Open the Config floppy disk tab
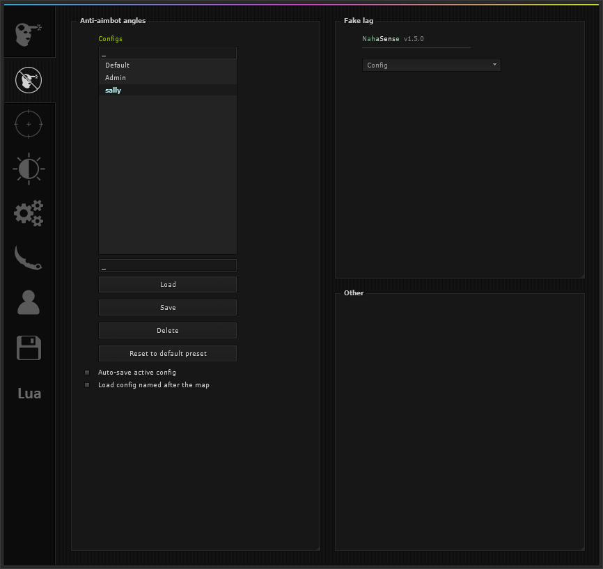Image resolution: width=603 pixels, height=569 pixels. point(29,348)
